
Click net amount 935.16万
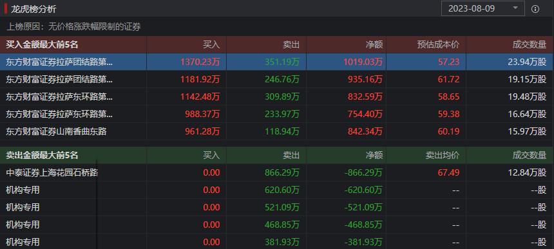365,79
